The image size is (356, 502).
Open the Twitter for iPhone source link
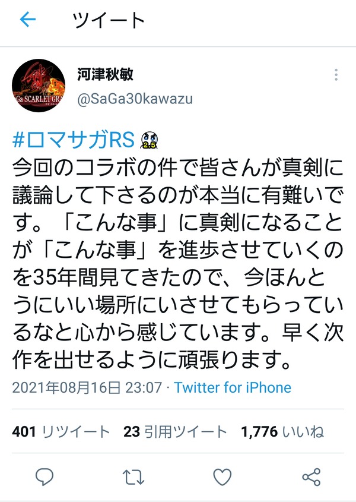pos(233,387)
